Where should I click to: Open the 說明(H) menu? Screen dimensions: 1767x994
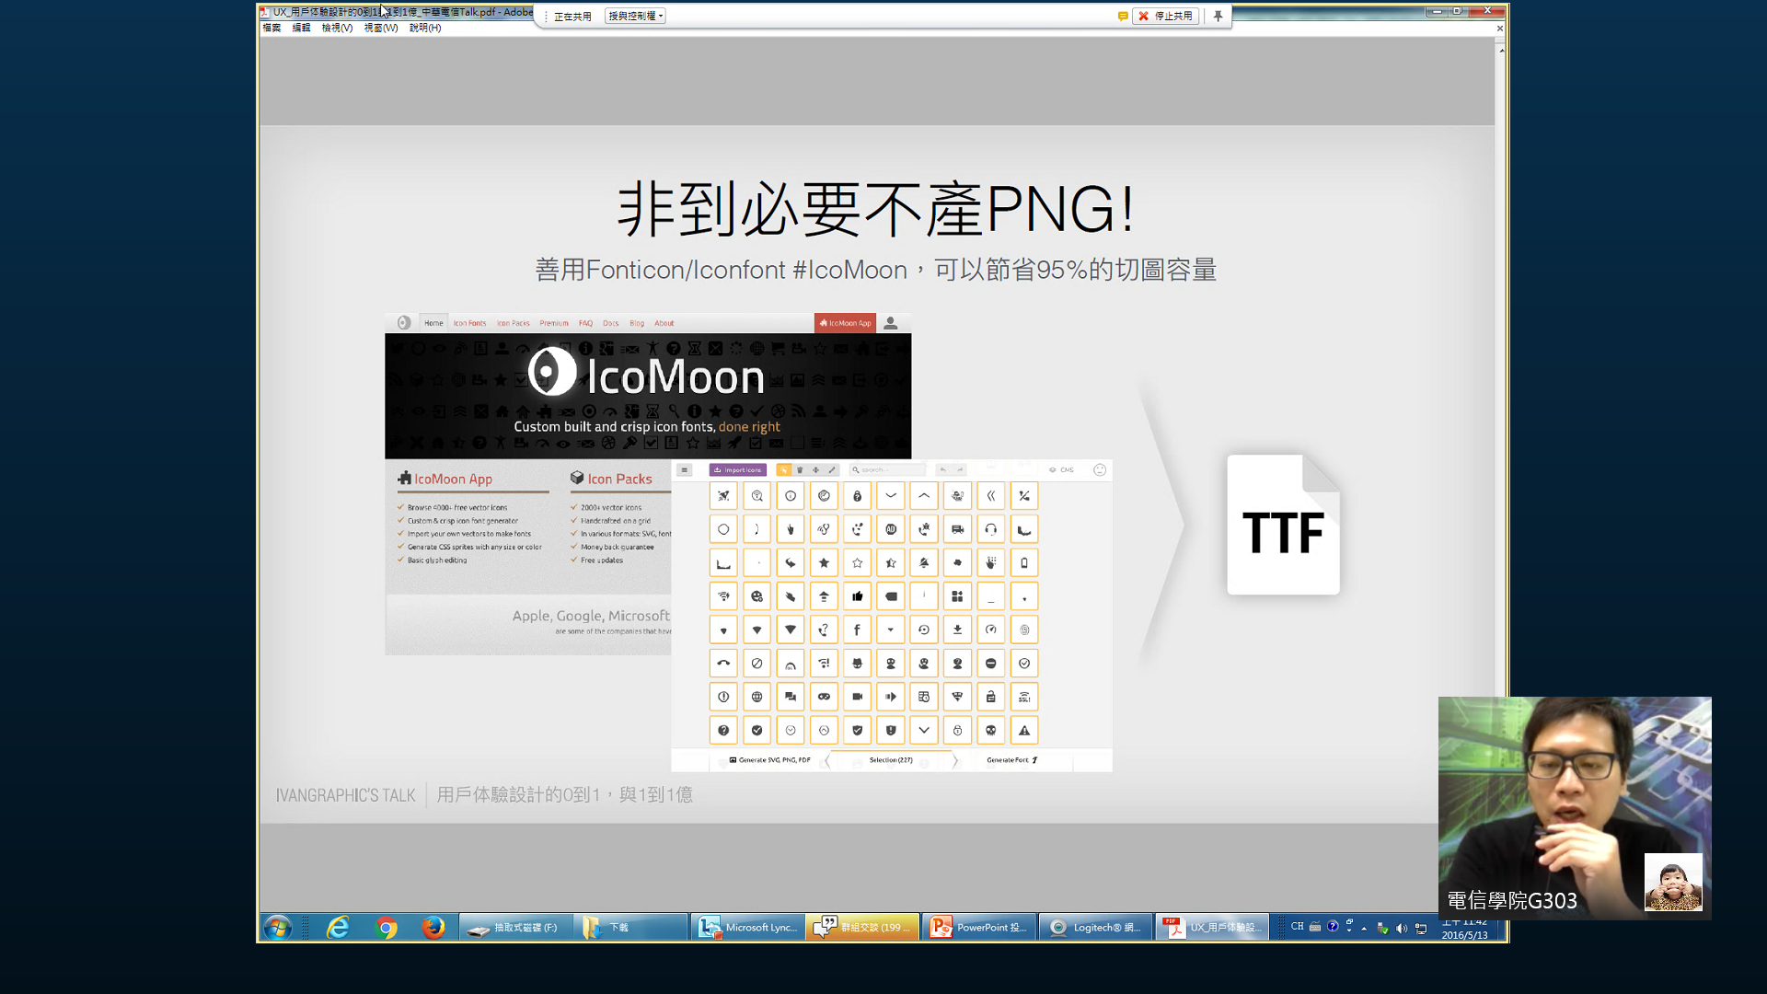coord(425,28)
